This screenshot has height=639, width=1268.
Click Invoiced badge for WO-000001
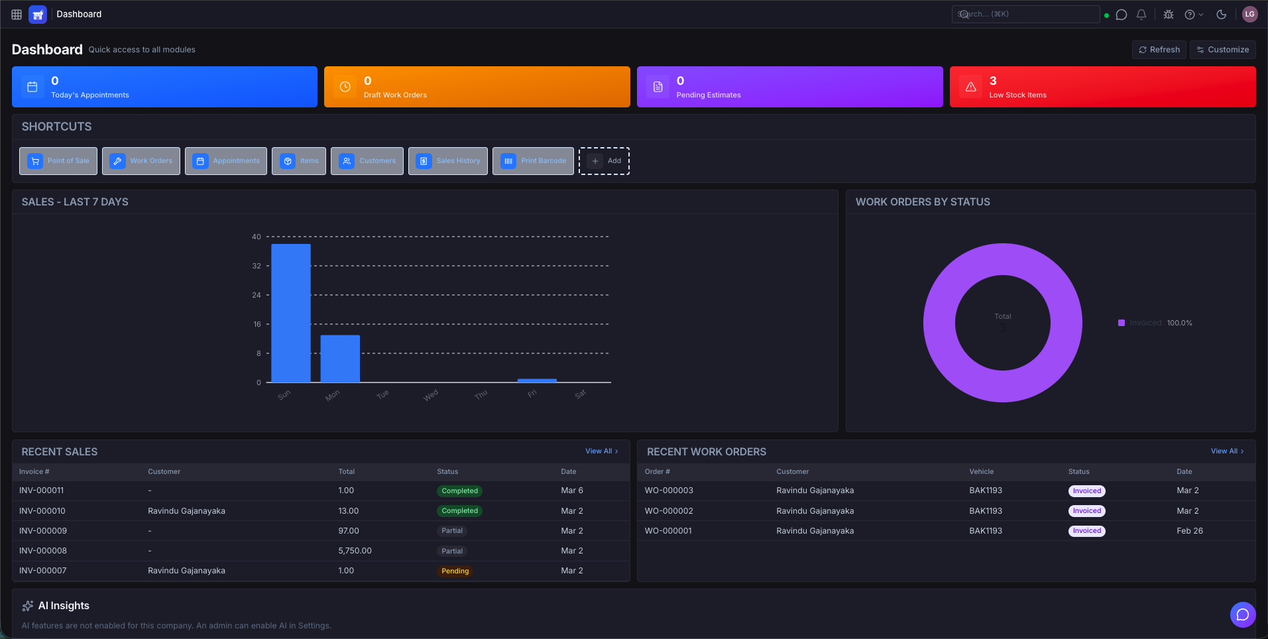pyautogui.click(x=1086, y=531)
